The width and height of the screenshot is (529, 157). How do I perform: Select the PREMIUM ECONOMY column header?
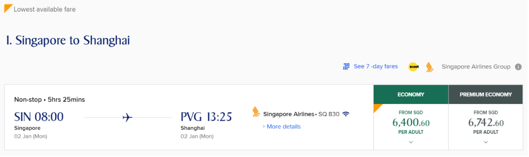(x=486, y=95)
